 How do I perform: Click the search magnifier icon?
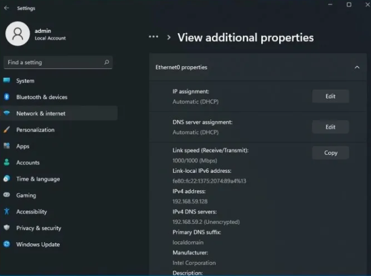[106, 62]
